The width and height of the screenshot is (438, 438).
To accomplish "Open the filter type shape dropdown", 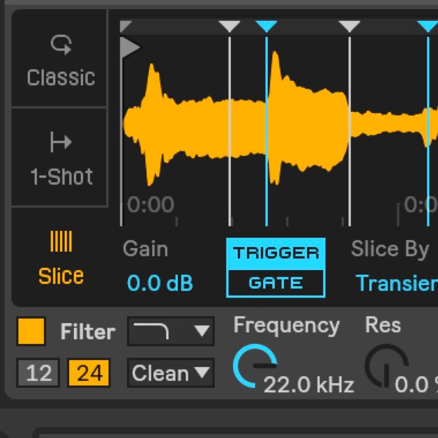I will click(170, 331).
